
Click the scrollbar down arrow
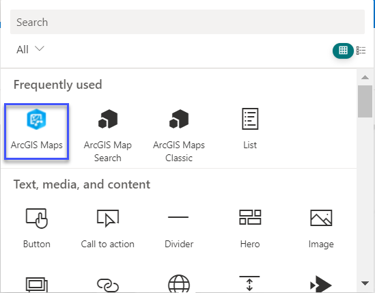(365, 283)
